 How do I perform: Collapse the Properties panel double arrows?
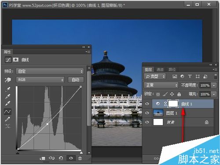coord(84,47)
